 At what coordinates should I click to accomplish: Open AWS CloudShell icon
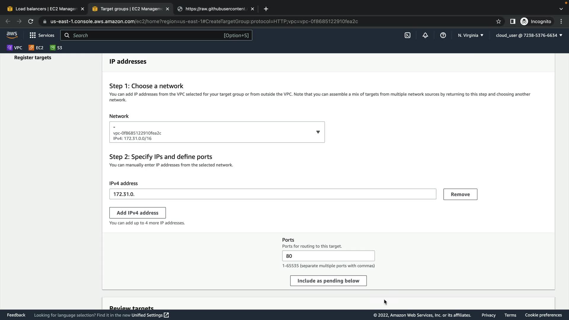point(407,35)
